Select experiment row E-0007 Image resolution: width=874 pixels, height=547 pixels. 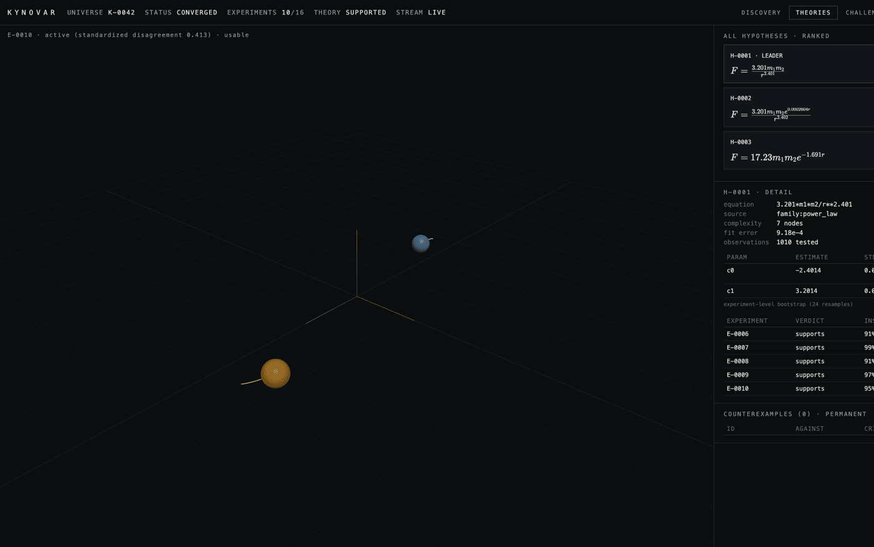[798, 348]
